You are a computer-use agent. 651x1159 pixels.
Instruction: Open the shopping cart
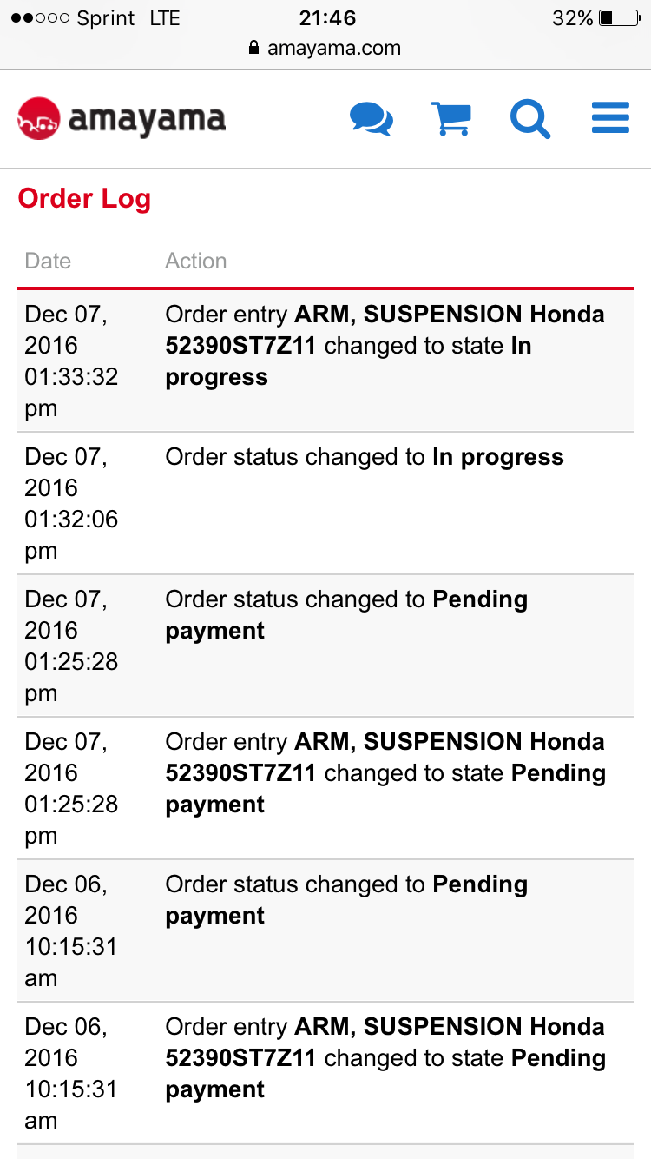[x=450, y=118]
